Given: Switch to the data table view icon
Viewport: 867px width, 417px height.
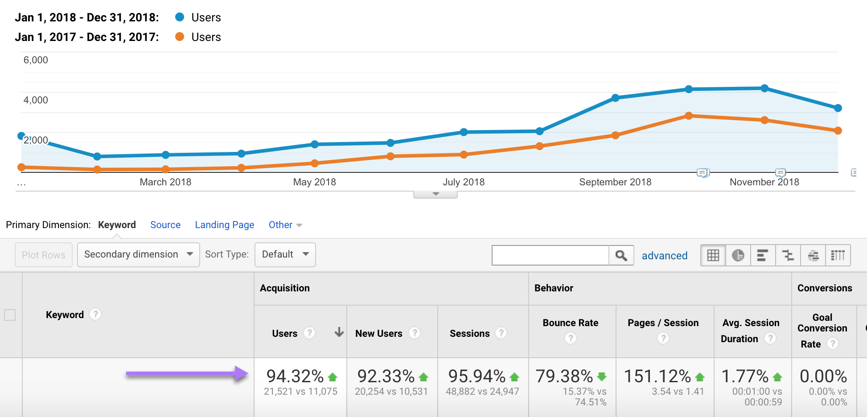Looking at the screenshot, I should point(713,255).
